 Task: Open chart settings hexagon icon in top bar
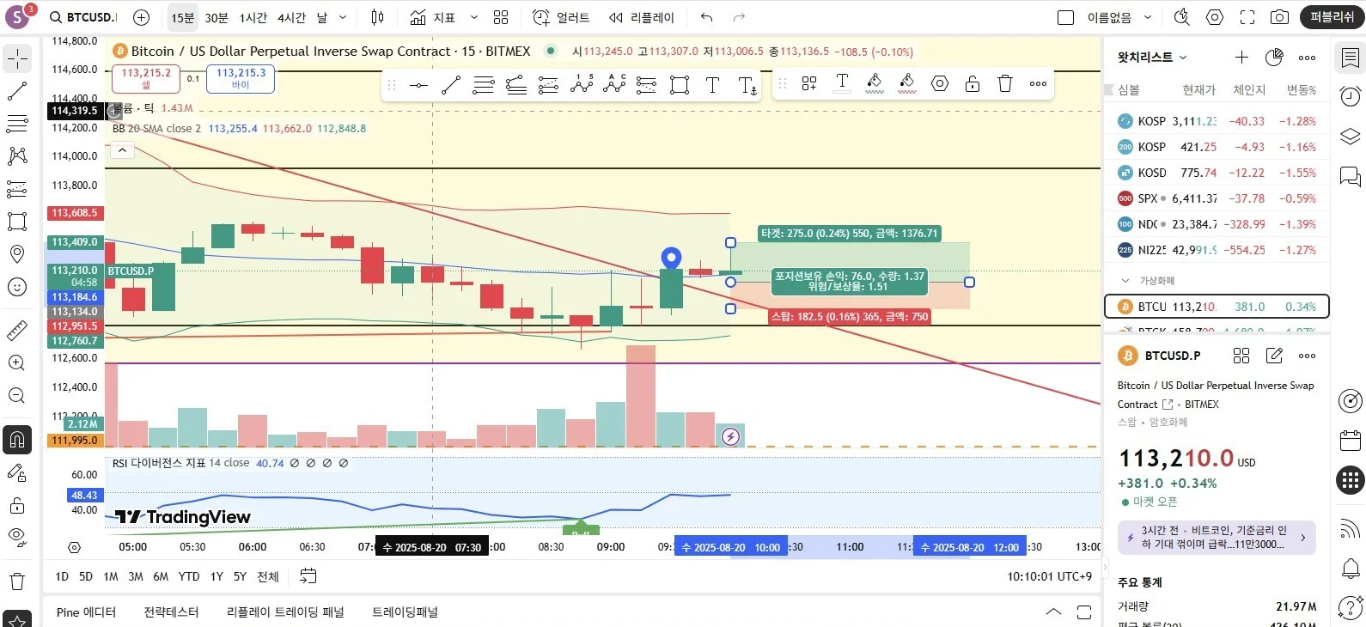tap(1215, 17)
